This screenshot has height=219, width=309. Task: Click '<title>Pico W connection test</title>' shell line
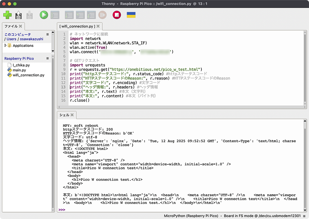pos(112,168)
